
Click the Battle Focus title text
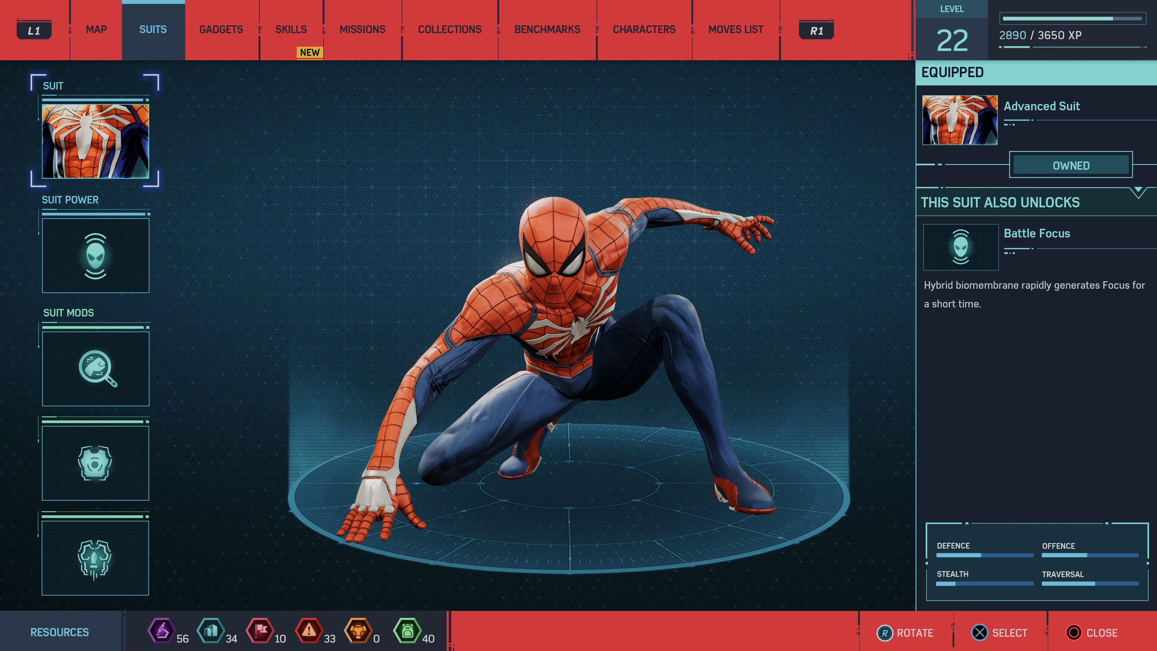pyautogui.click(x=1036, y=234)
